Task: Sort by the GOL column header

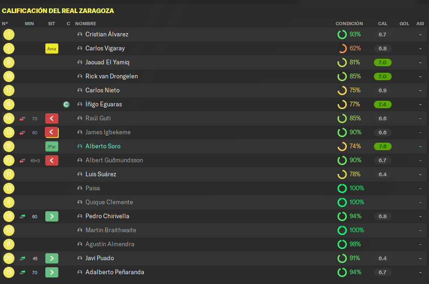Action: click(x=404, y=23)
